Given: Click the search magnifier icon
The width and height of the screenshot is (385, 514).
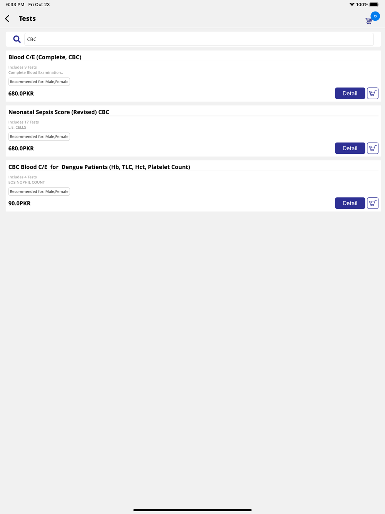Looking at the screenshot, I should pyautogui.click(x=17, y=39).
